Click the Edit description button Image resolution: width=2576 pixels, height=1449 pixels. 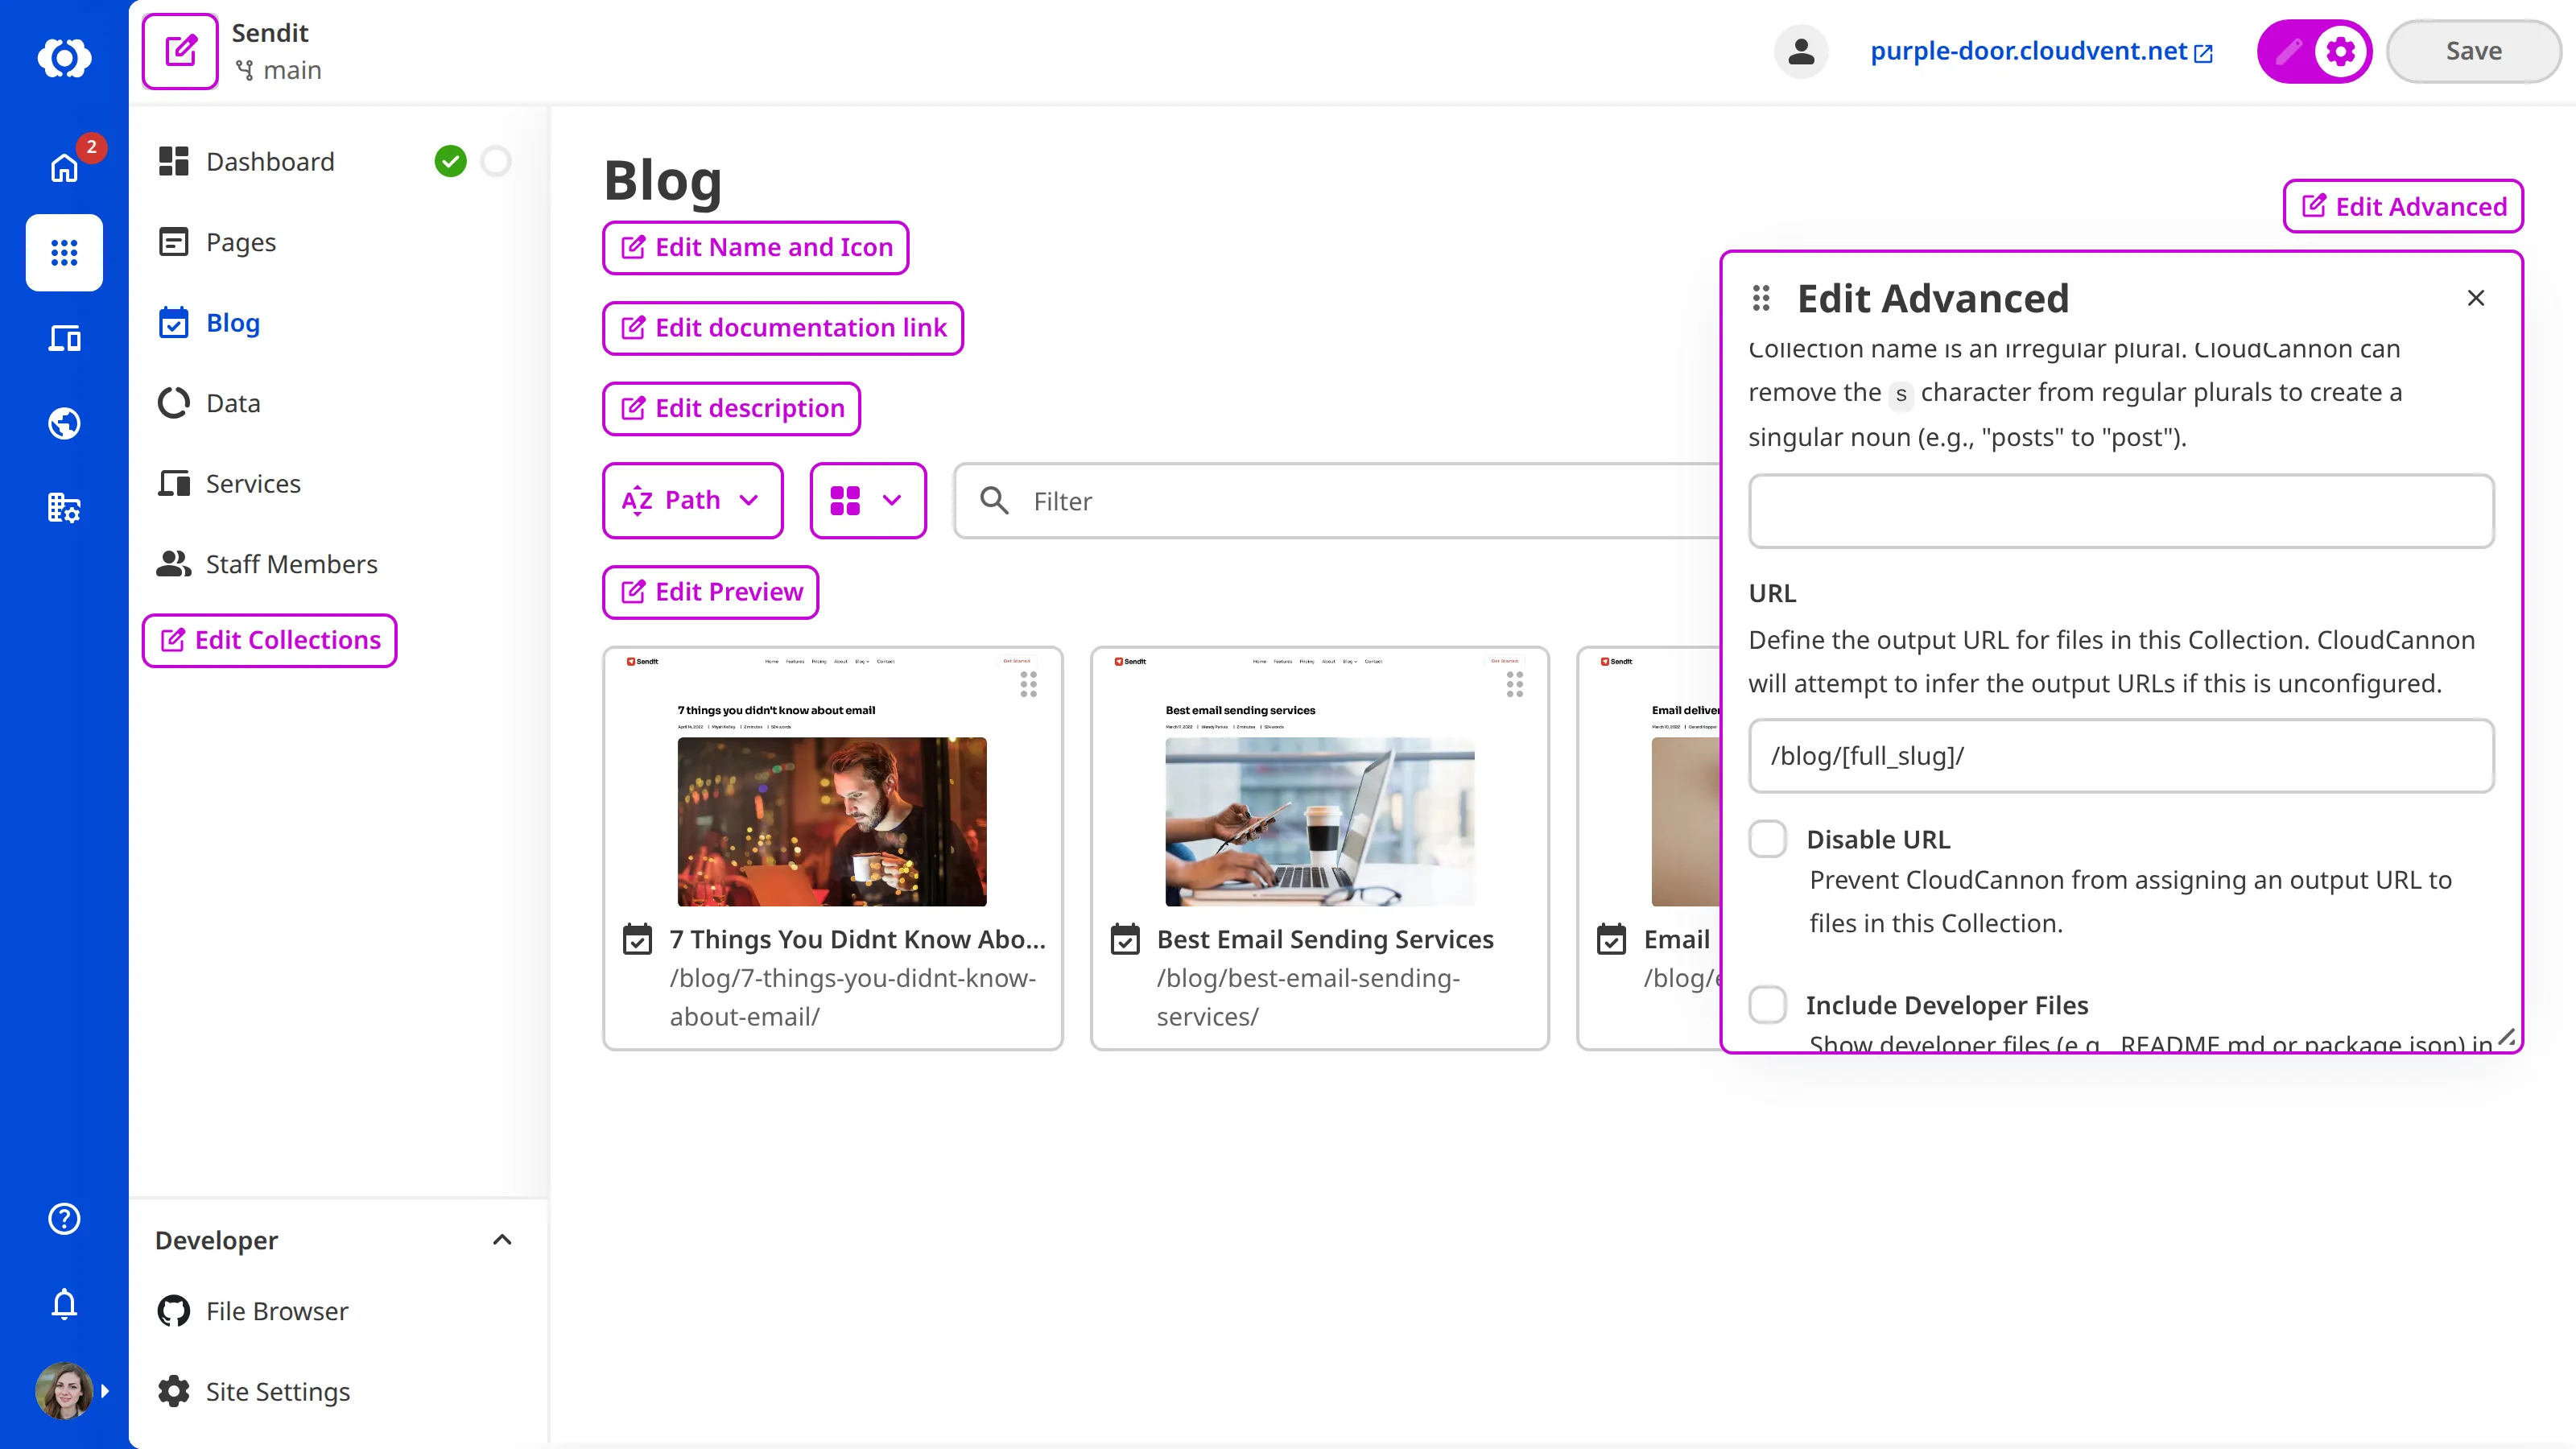click(x=731, y=408)
